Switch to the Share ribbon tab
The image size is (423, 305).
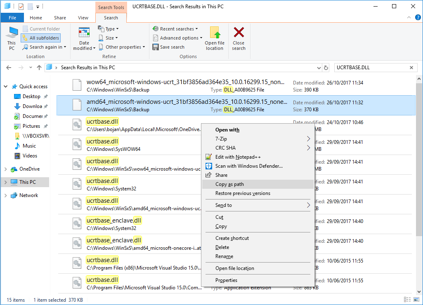60,17
